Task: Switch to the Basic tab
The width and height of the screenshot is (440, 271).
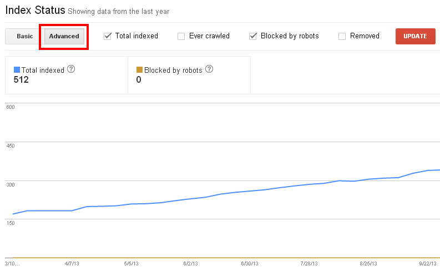Action: click(x=25, y=36)
